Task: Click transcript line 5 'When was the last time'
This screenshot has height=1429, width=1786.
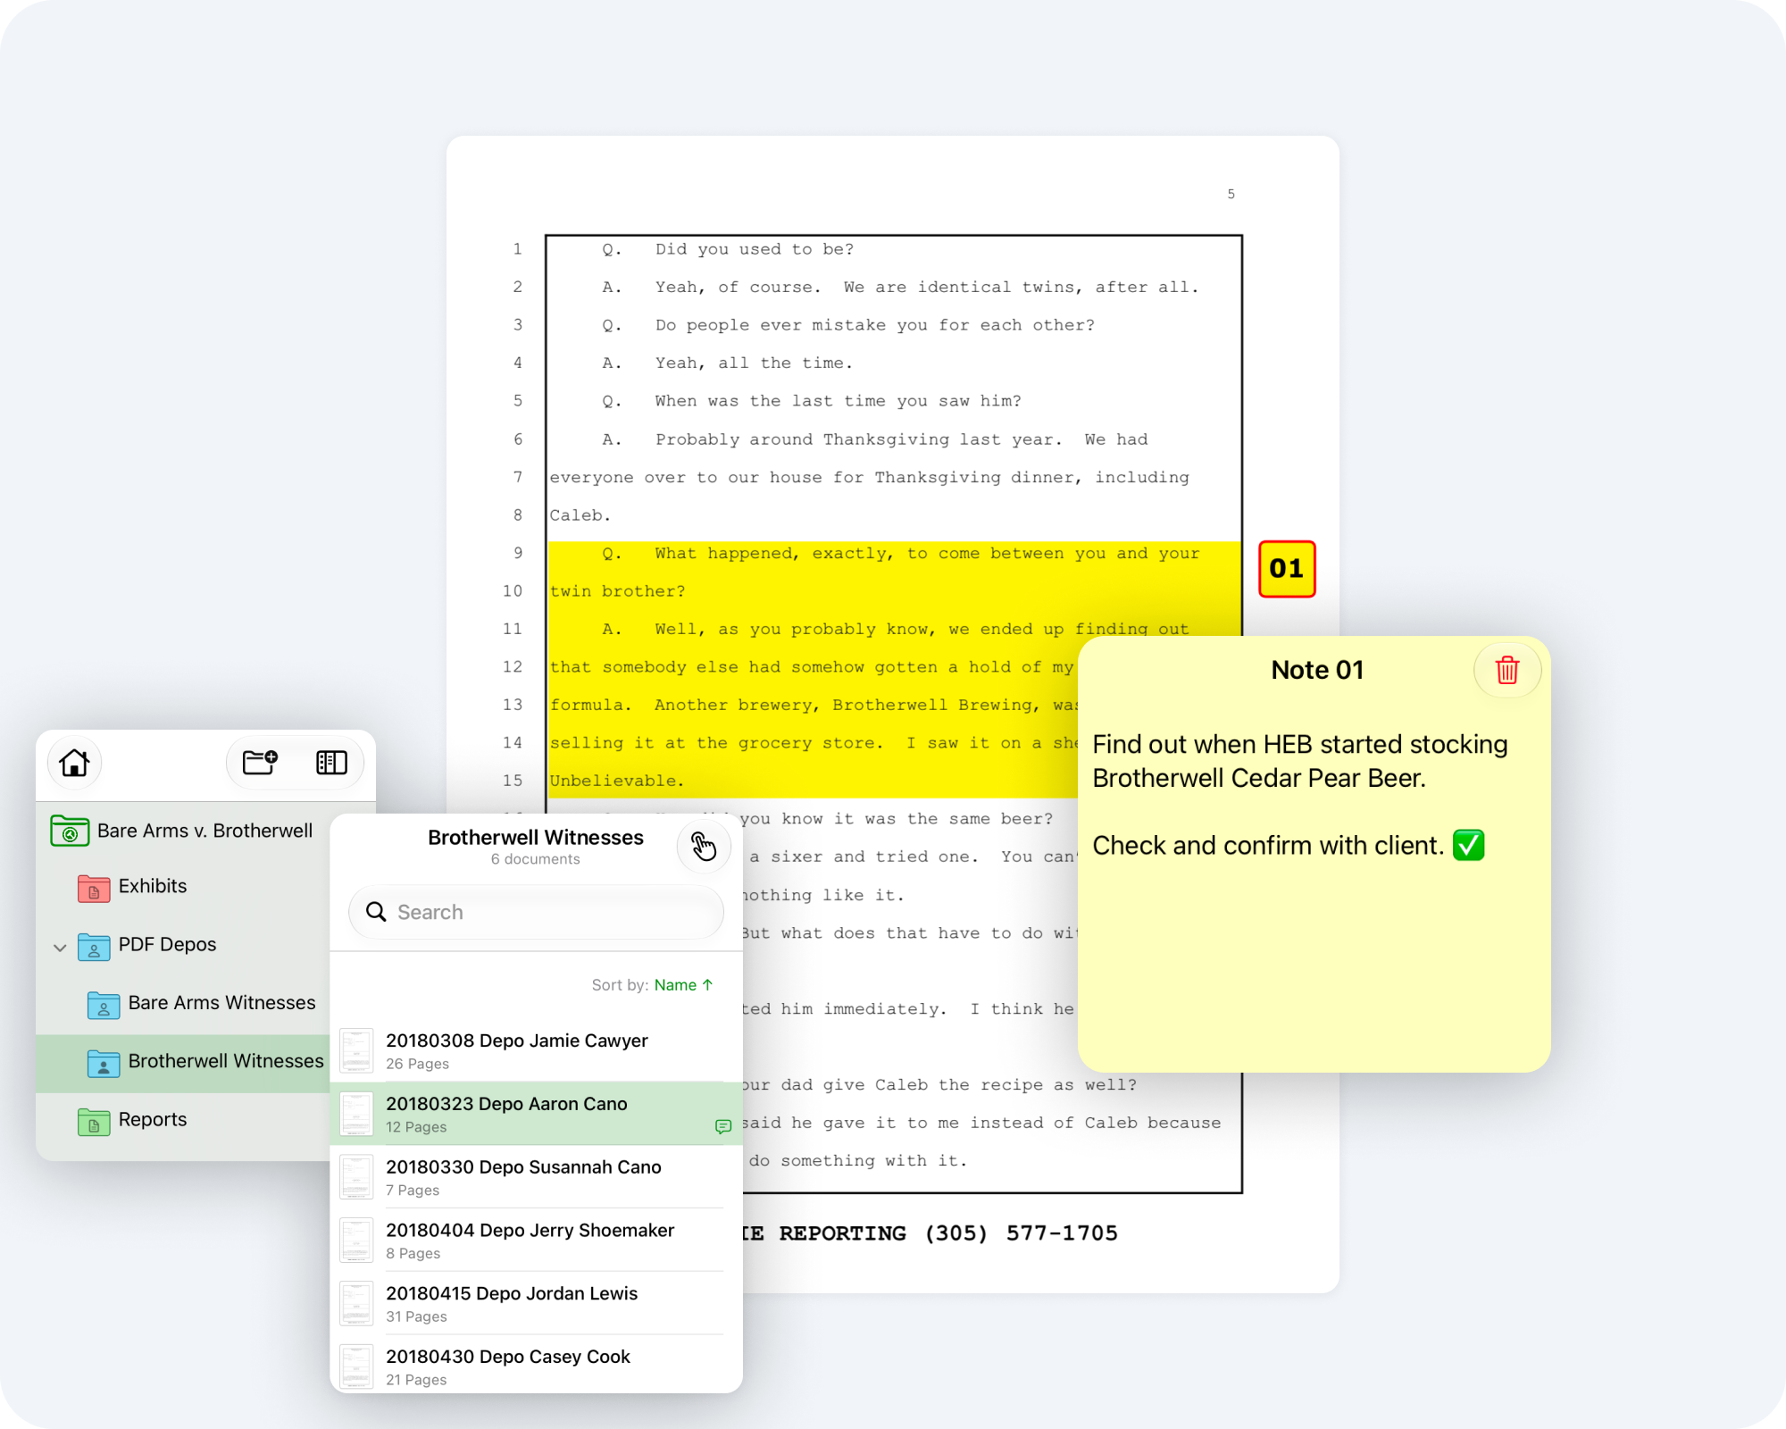Action: coord(838,401)
